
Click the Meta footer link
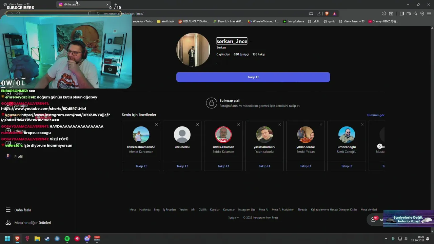click(133, 209)
